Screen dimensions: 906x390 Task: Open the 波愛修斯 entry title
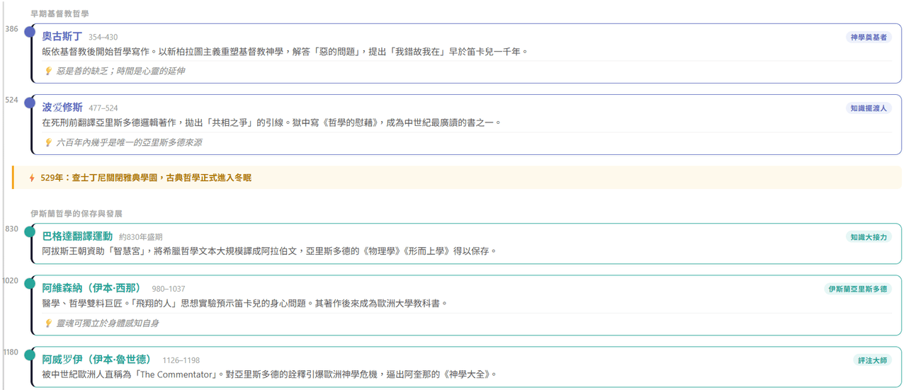click(x=62, y=108)
